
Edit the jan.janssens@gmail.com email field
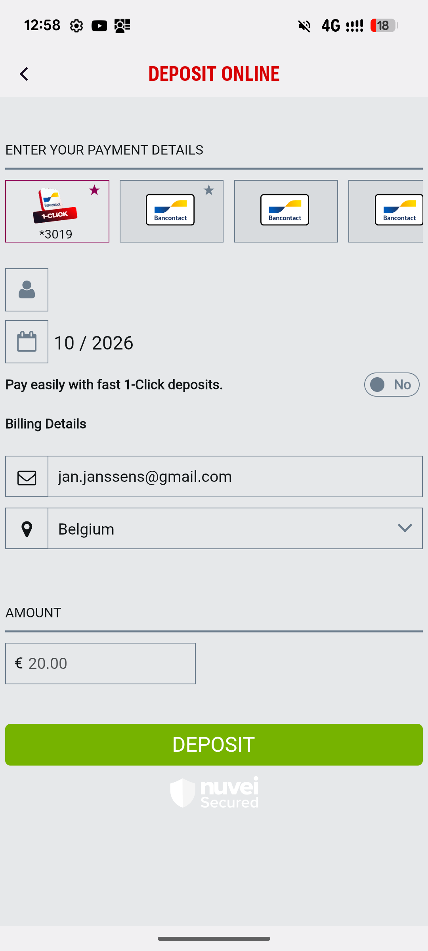click(x=235, y=477)
